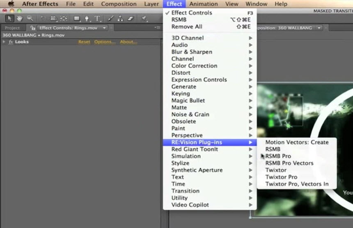Expand Red Giant ToonIt submenu
The width and height of the screenshot is (353, 228).
[x=210, y=149]
